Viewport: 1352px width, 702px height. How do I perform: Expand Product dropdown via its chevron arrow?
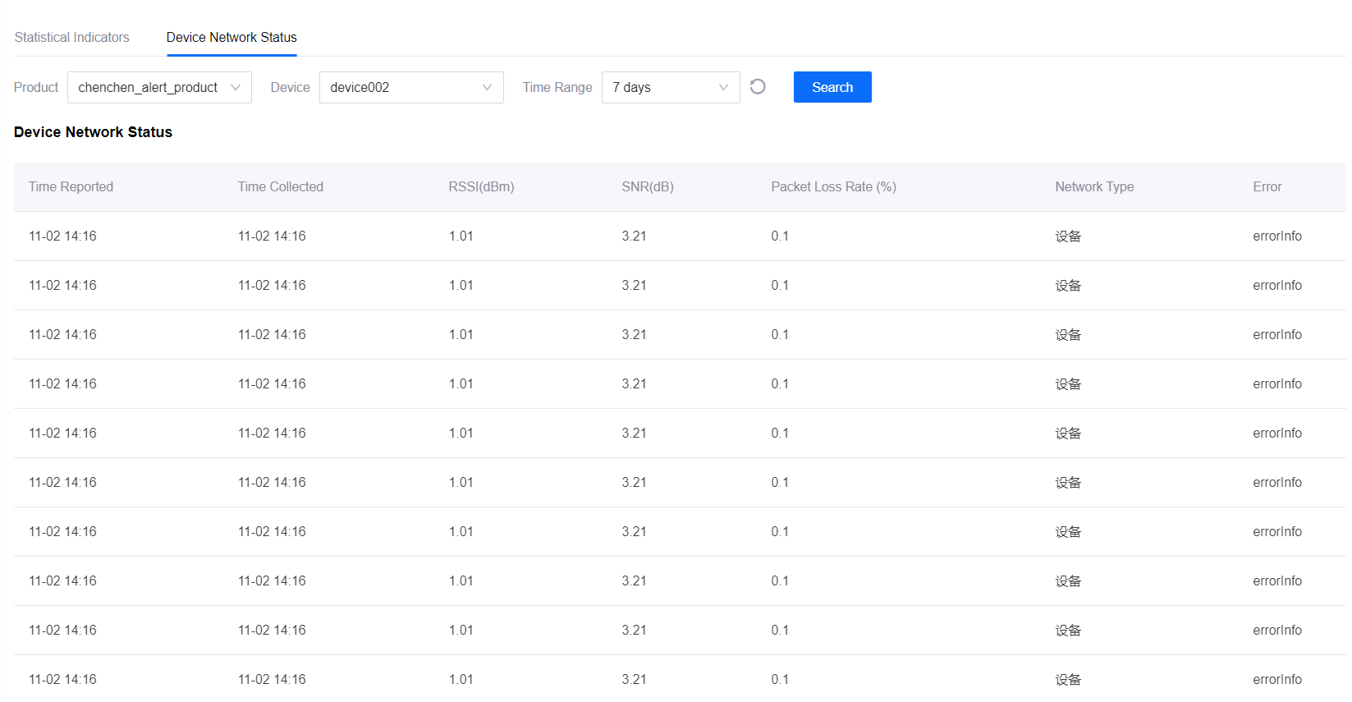tap(236, 87)
